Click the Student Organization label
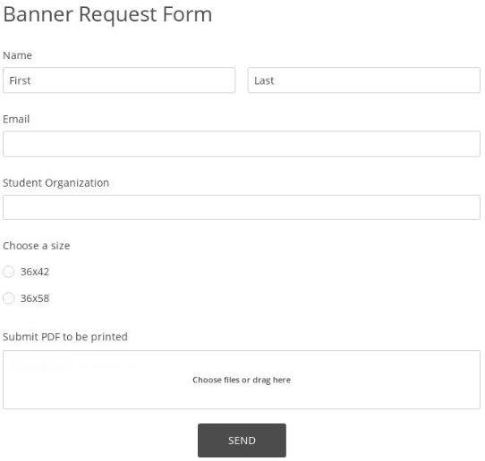This screenshot has height=461, width=485. click(x=56, y=183)
